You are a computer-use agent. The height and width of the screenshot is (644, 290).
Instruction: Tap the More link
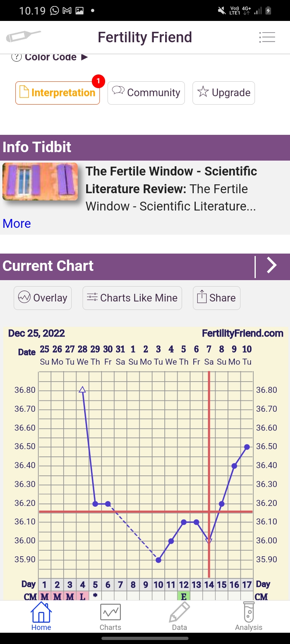17,223
